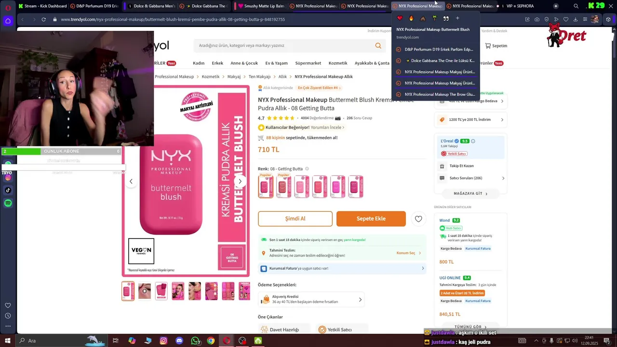Click the Şimdi Al button

point(295,219)
